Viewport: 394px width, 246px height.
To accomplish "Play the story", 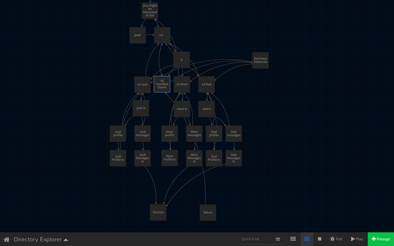I will click(357, 239).
